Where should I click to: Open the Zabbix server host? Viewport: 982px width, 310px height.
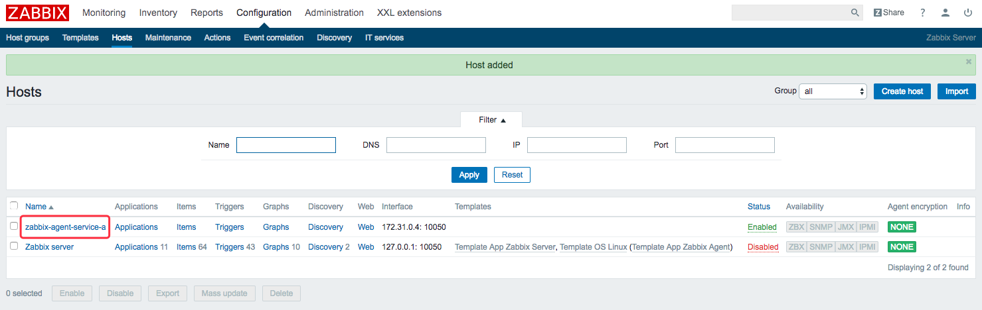pyautogui.click(x=49, y=247)
